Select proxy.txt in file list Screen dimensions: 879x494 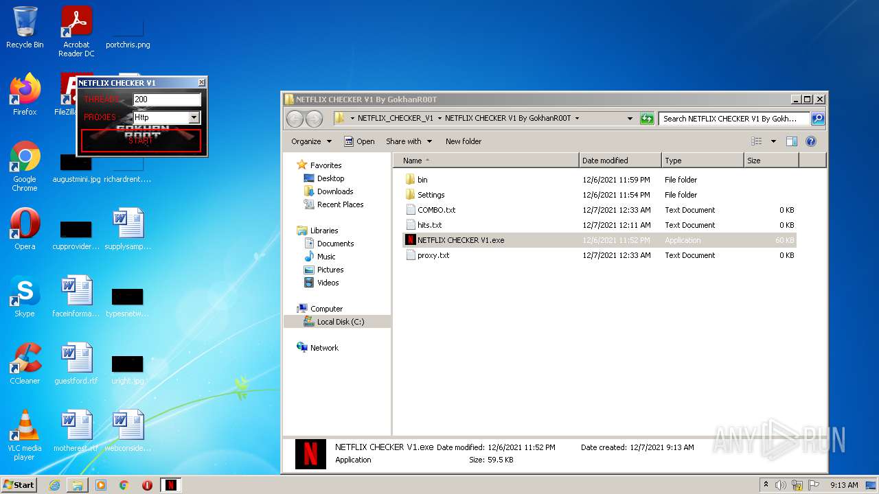coord(601,255)
